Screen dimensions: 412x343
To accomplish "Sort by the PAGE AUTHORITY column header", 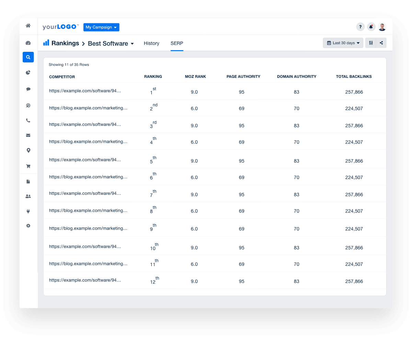I will pos(243,77).
